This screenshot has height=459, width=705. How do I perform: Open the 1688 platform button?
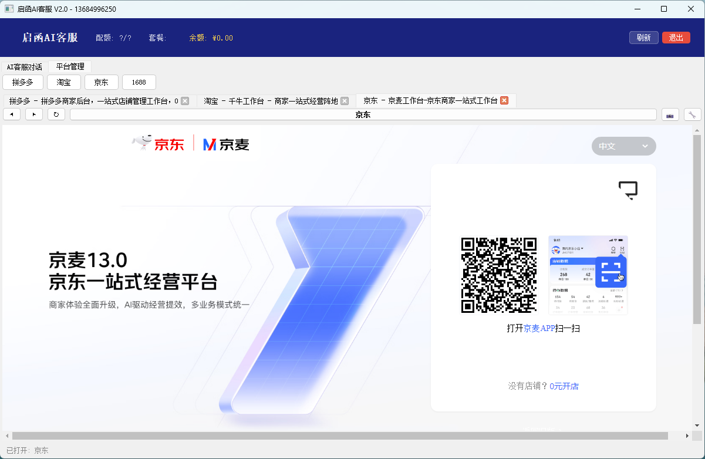tap(139, 82)
